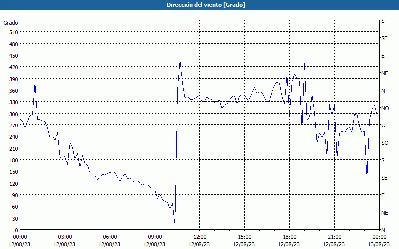Click the '13/08/23' date label
The width and height of the screenshot is (399, 249).
coord(379,244)
